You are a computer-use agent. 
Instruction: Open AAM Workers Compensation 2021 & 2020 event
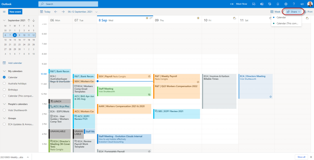[124, 109]
